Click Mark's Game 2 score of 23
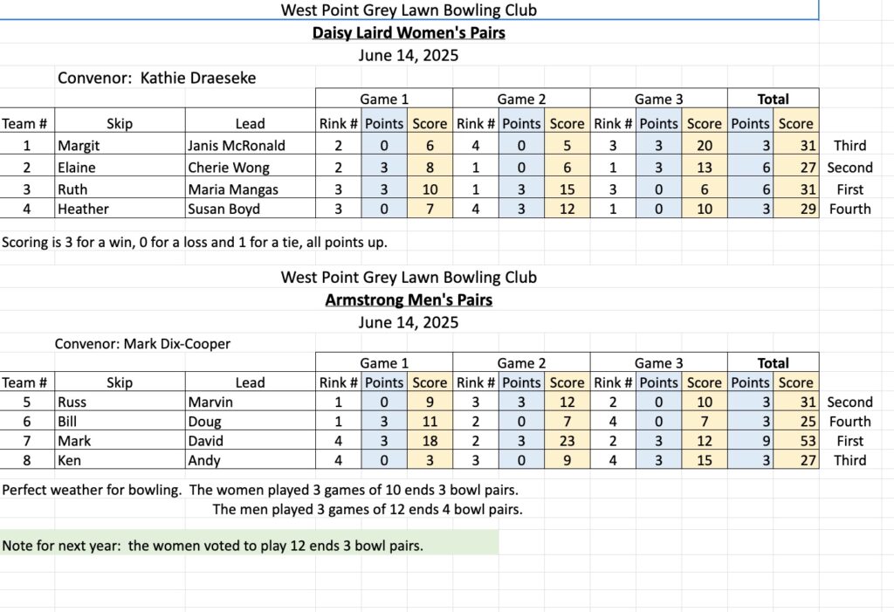 click(x=567, y=441)
